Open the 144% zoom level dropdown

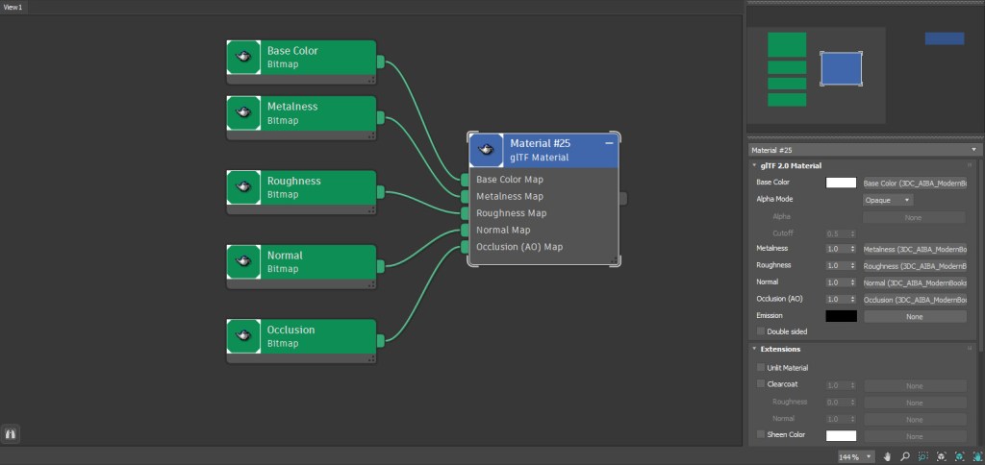click(855, 456)
